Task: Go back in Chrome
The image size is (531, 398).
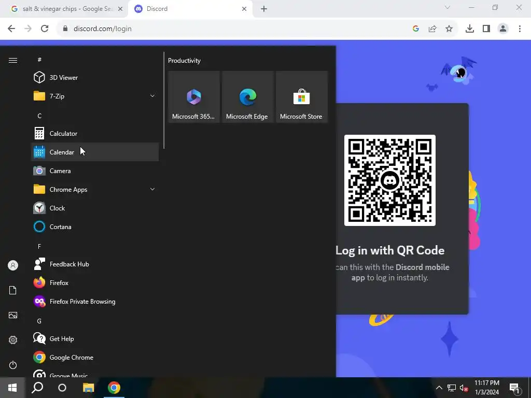Action: [x=11, y=29]
